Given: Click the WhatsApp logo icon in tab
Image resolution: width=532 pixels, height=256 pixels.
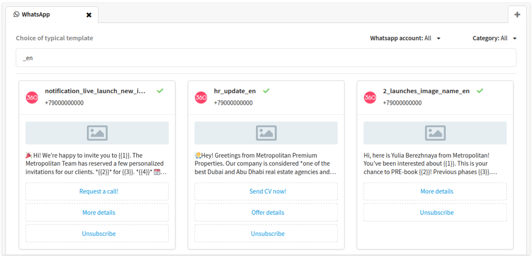Looking at the screenshot, I should coord(16,14).
